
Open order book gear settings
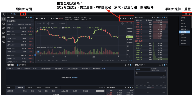click(157, 17)
